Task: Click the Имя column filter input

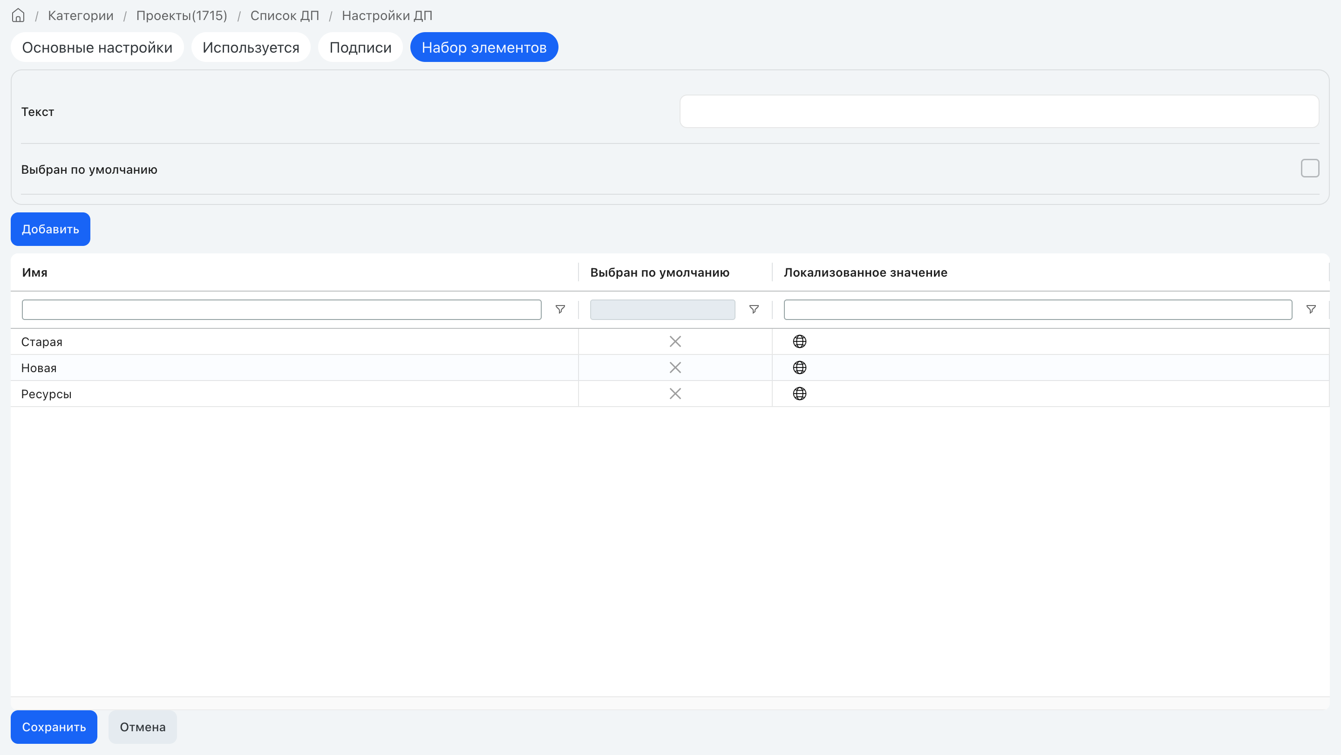Action: pos(282,309)
